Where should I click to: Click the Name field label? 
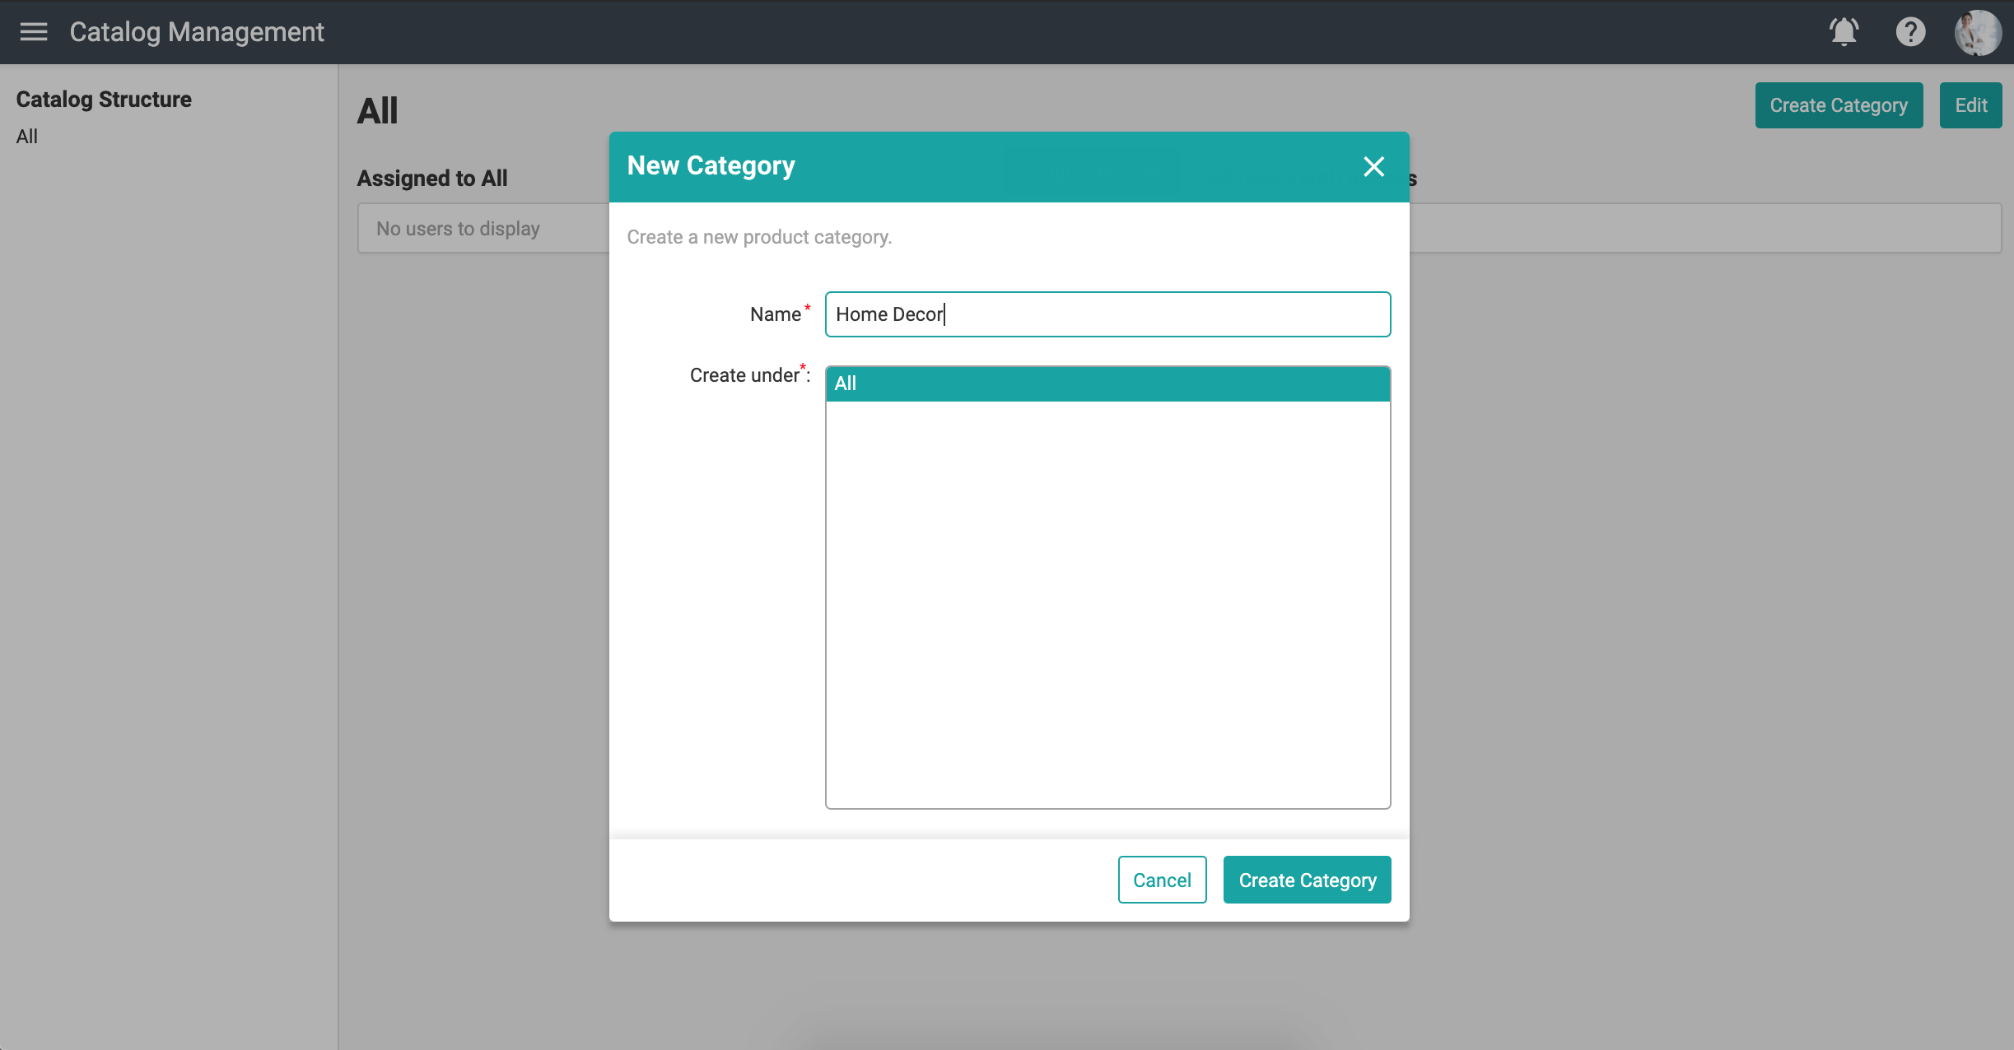click(x=775, y=314)
